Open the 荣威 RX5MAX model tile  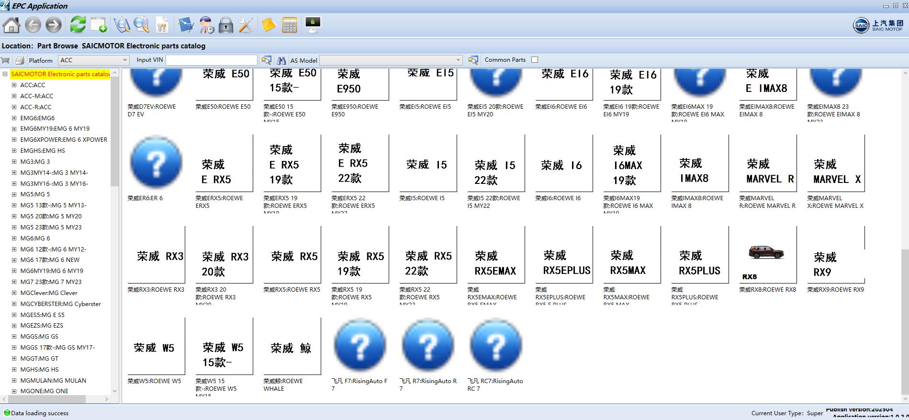tap(632, 255)
